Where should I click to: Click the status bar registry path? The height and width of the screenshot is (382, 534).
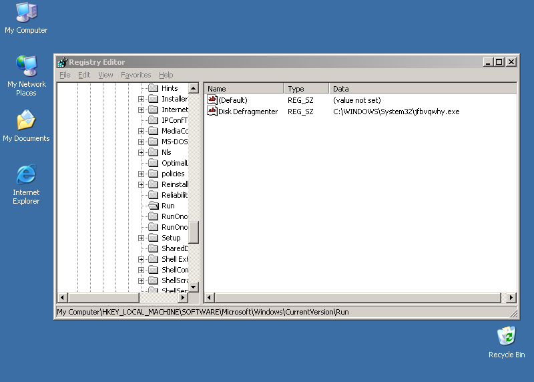[203, 312]
